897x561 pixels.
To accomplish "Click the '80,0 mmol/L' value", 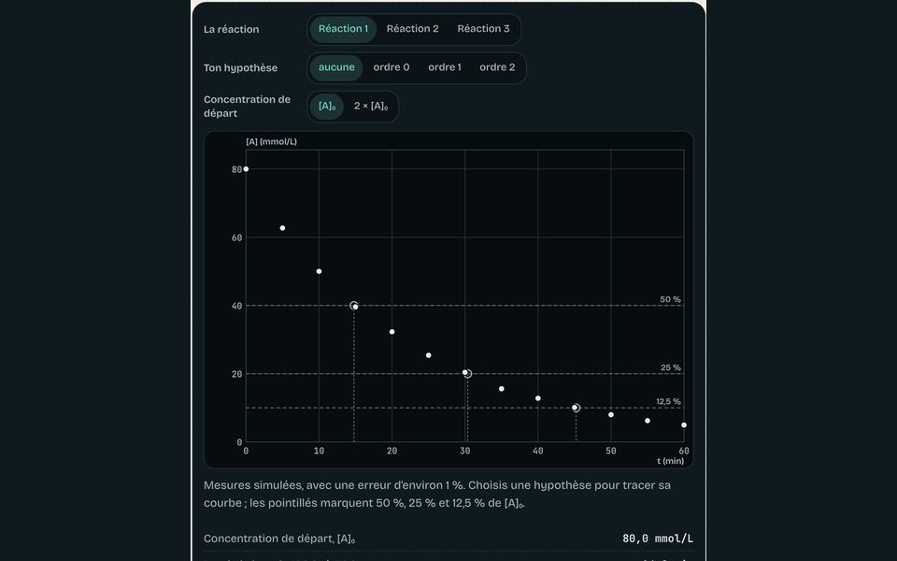I will point(658,539).
